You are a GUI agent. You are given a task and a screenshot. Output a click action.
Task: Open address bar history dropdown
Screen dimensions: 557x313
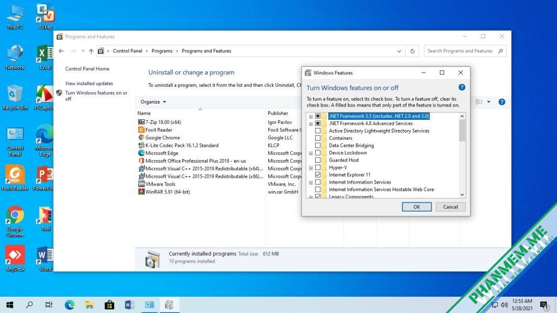(x=399, y=51)
